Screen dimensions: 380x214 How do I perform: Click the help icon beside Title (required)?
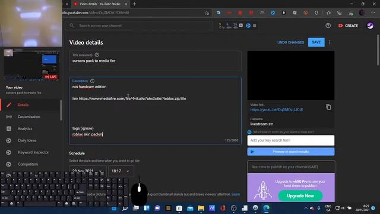tap(97, 55)
